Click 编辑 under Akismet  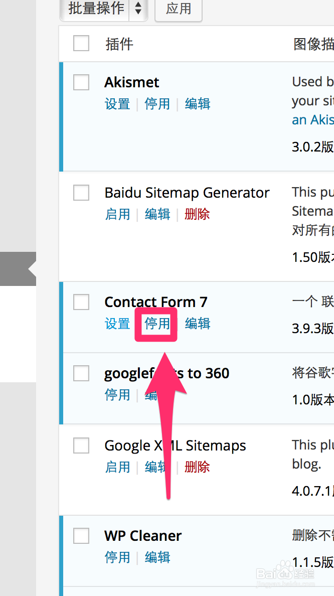pyautogui.click(x=198, y=104)
